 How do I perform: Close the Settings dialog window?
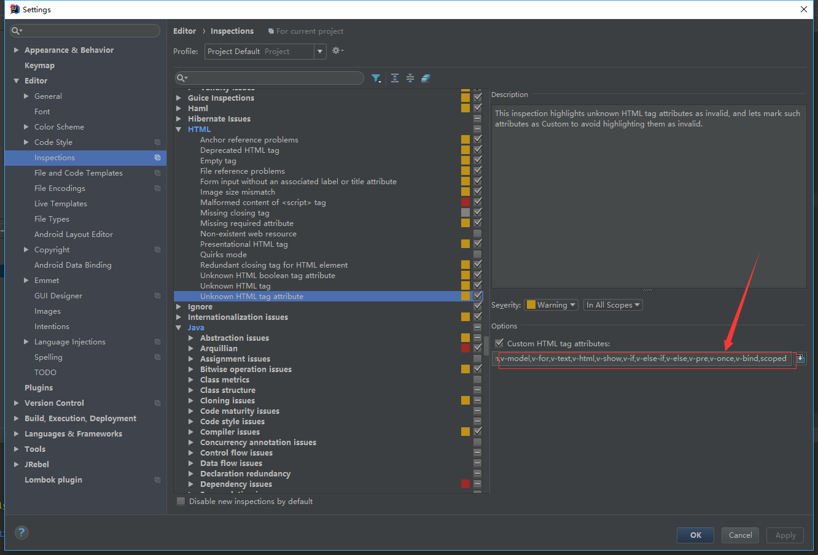pyautogui.click(x=803, y=9)
